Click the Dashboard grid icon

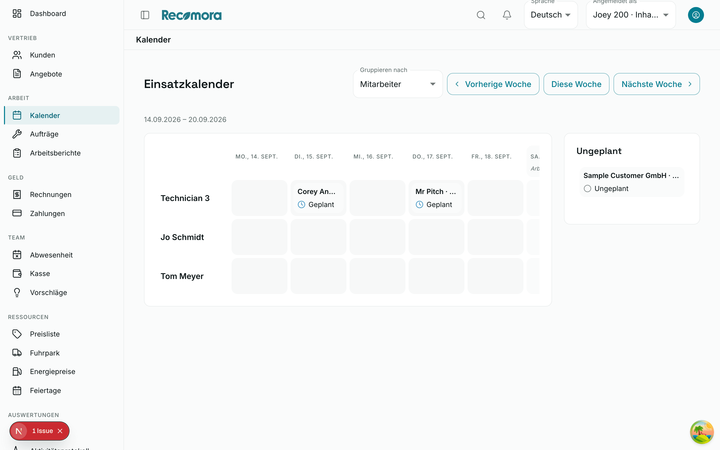(x=17, y=13)
